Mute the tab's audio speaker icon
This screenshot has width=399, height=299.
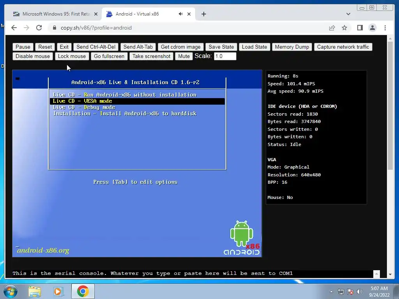pos(180,14)
